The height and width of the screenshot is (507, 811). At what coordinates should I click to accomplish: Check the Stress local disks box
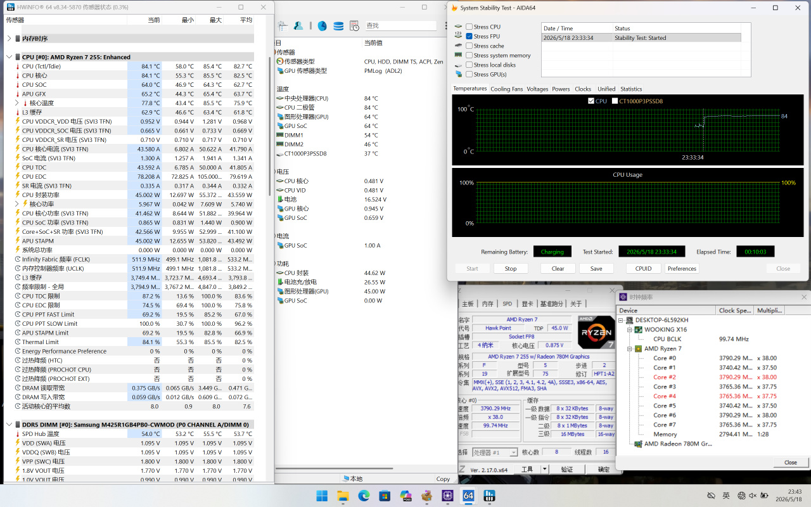point(469,65)
